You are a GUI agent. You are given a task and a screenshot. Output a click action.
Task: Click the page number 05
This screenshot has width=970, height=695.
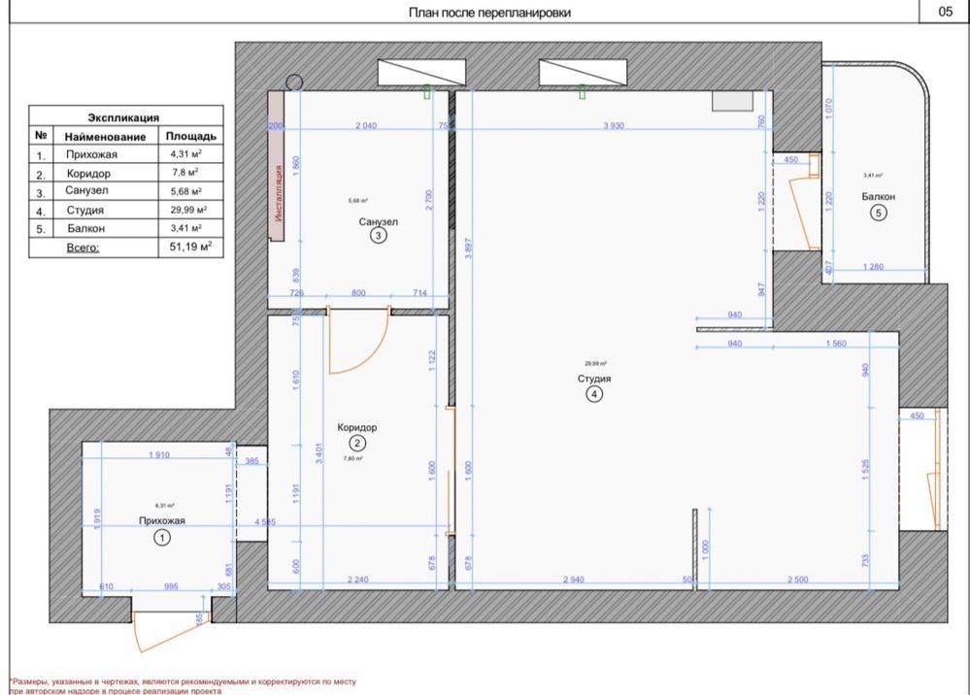(945, 12)
